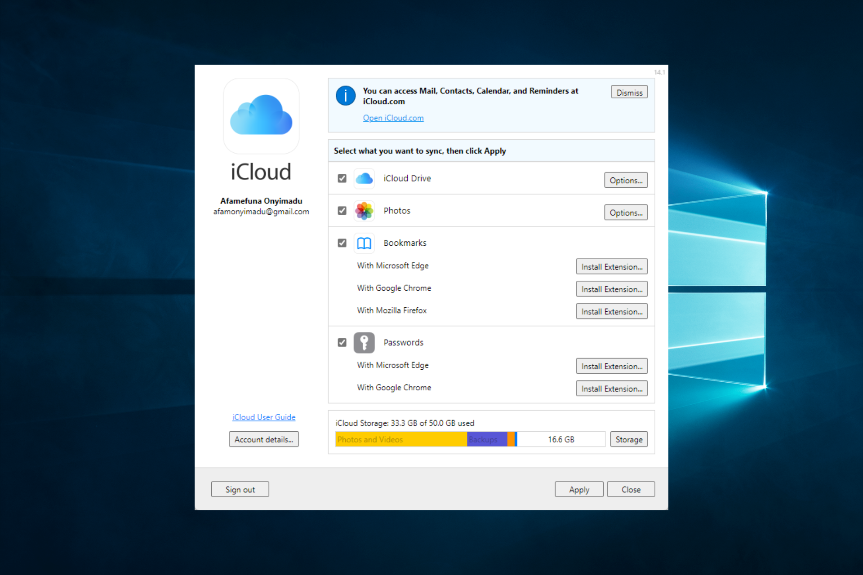
Task: Open the iCloud User Guide link
Action: (x=264, y=417)
